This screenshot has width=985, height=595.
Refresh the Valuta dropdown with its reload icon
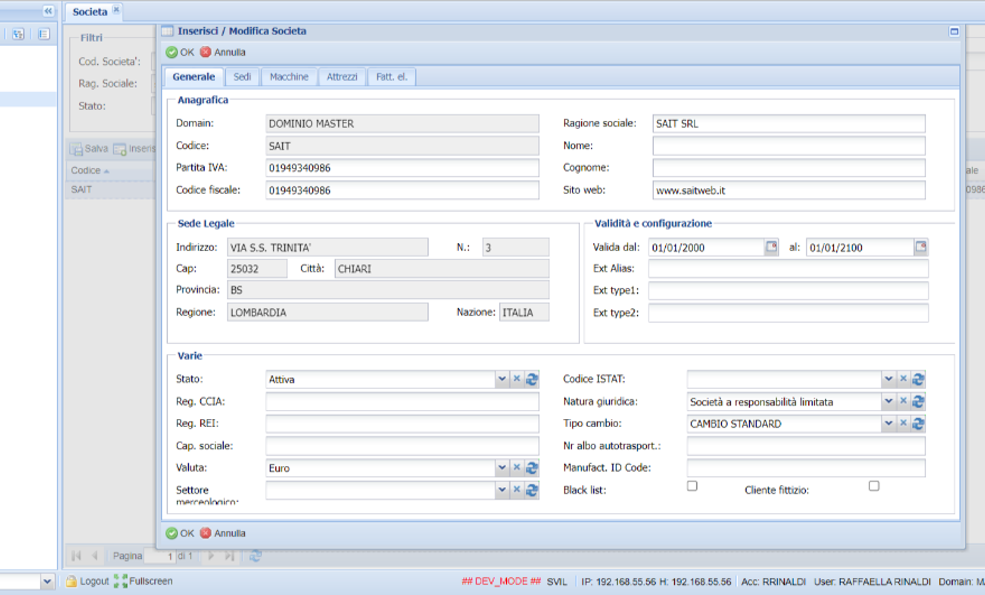[x=532, y=468]
